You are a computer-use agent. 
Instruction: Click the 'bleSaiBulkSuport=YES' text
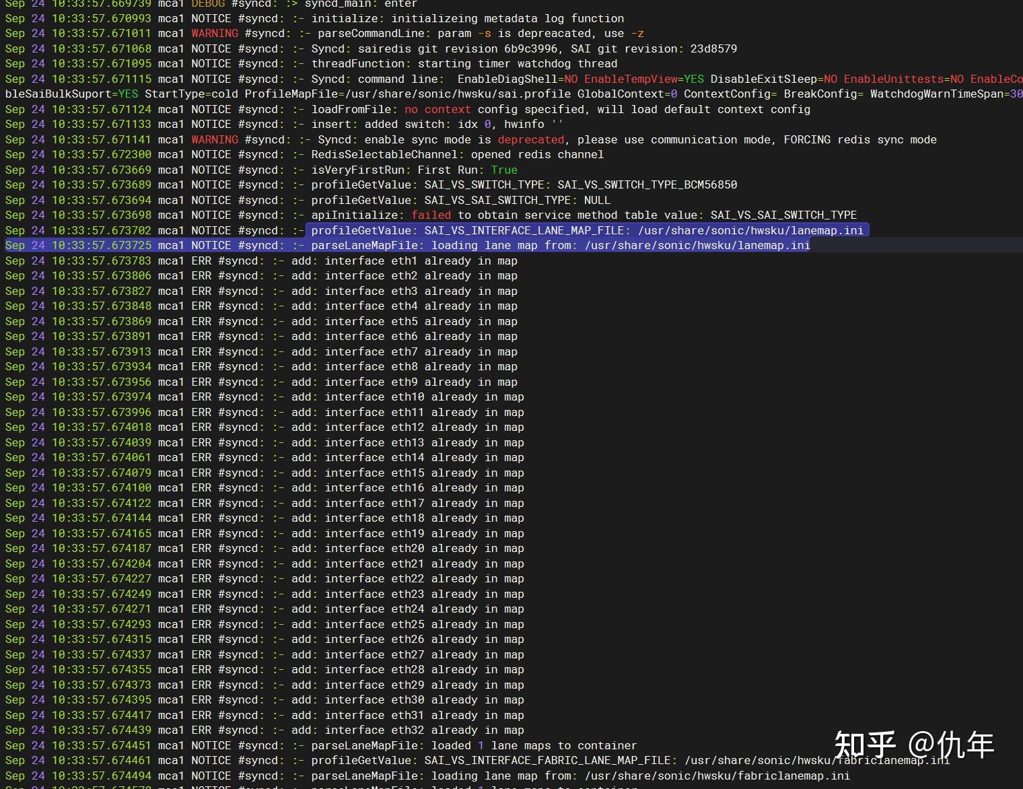(x=71, y=94)
